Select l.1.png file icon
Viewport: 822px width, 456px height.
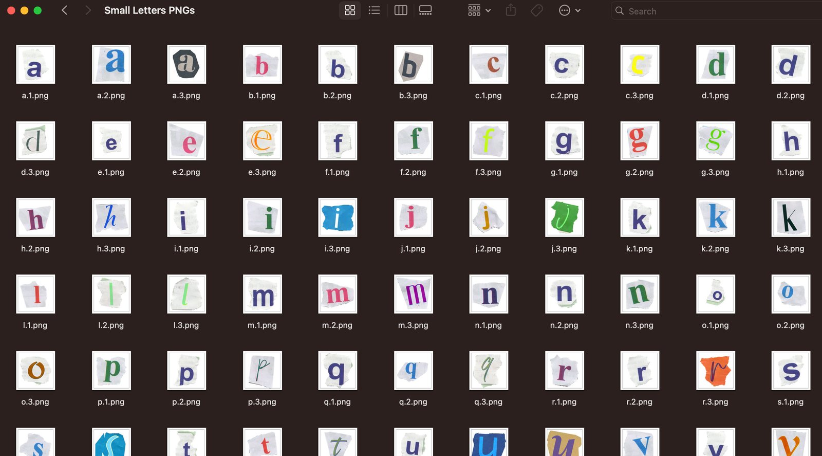coord(35,294)
